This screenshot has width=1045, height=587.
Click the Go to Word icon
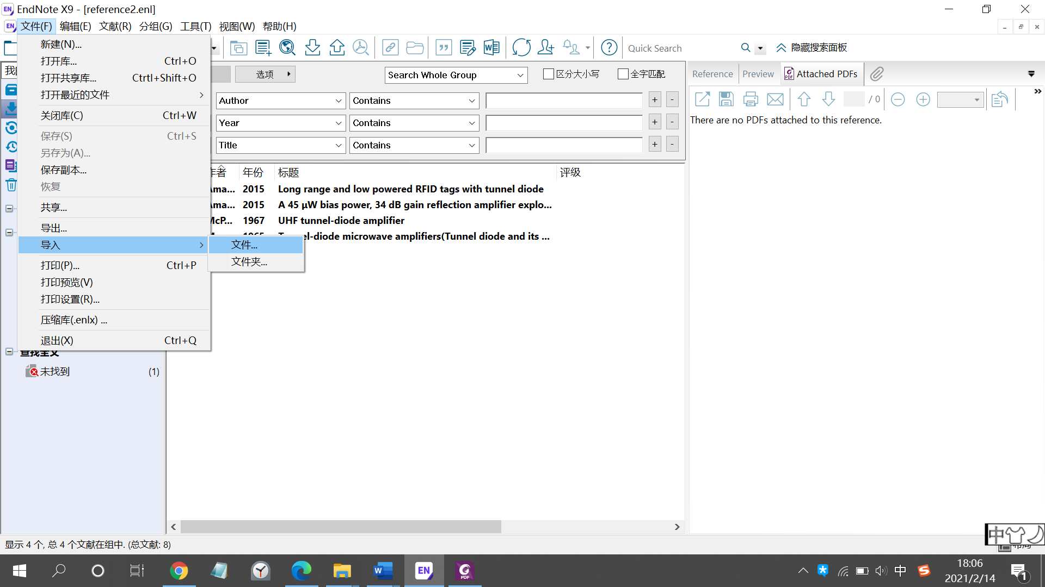[491, 48]
